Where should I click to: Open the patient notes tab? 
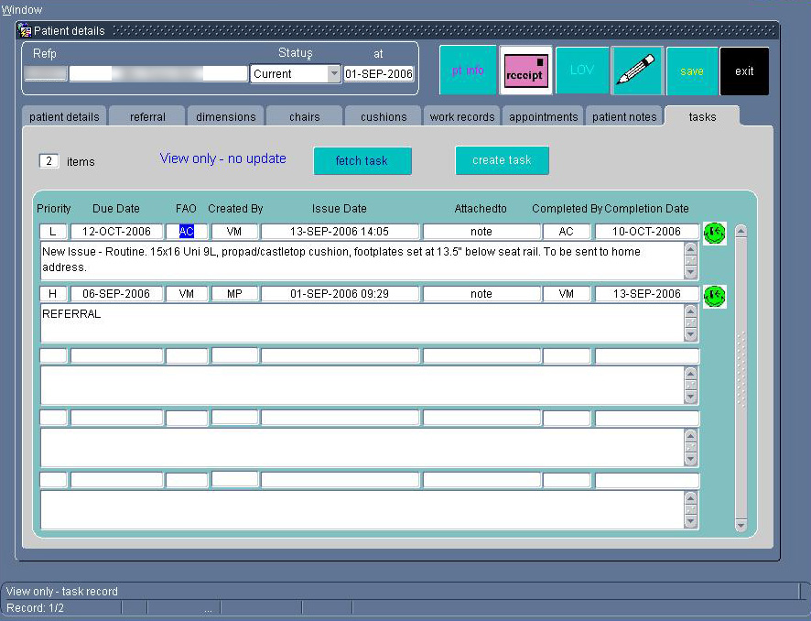click(624, 117)
